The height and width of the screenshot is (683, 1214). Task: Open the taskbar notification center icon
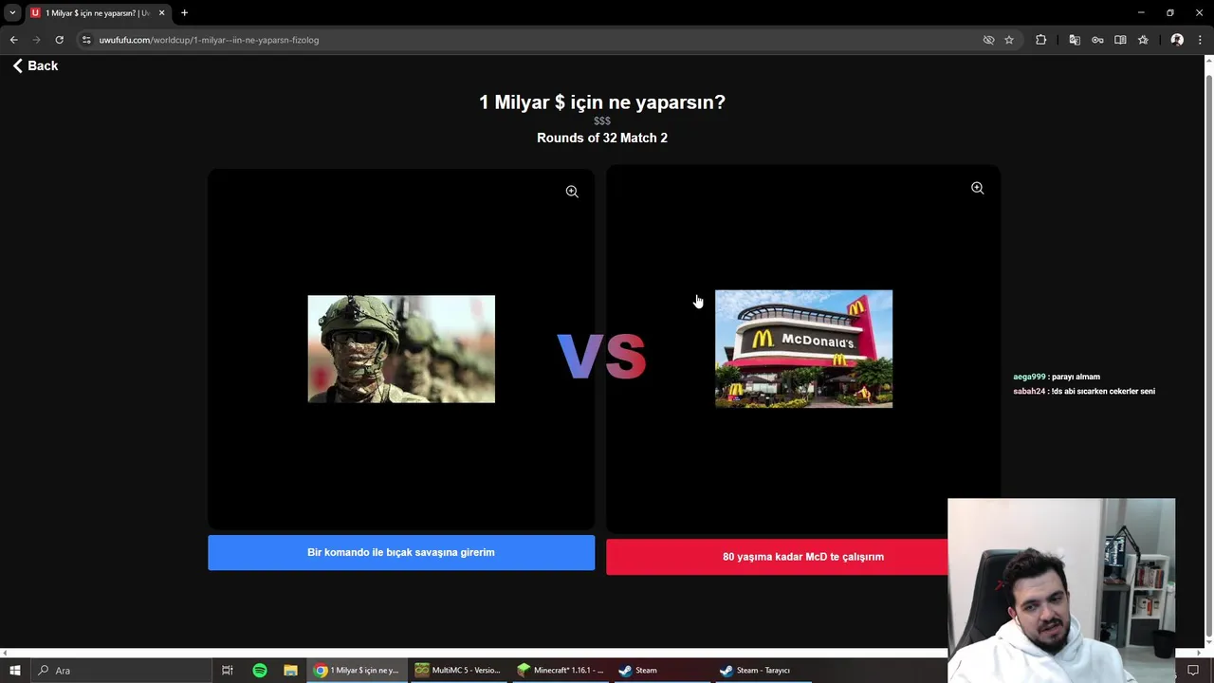click(x=1193, y=670)
